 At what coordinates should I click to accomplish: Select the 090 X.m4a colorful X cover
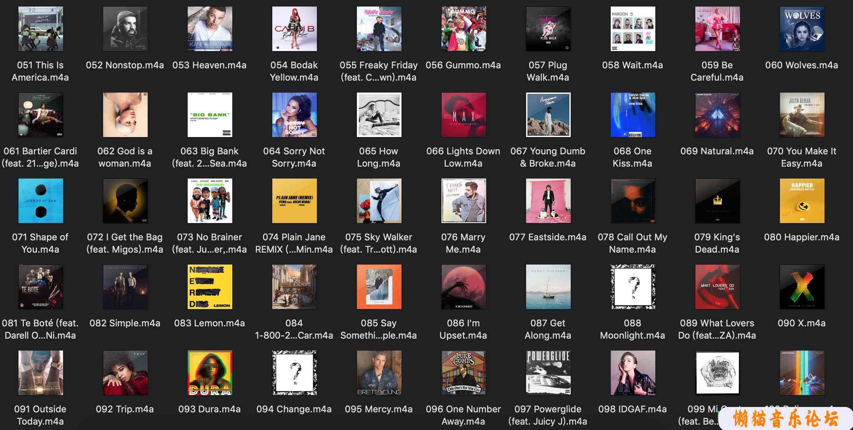coord(802,287)
